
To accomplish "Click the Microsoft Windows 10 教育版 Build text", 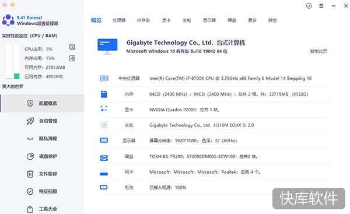I will tap(177, 51).
